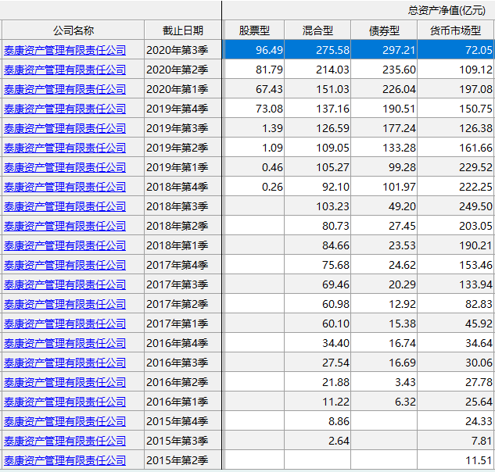Open the 泰康资产 company link for 2018年第1季
The width and height of the screenshot is (495, 472).
click(x=65, y=245)
